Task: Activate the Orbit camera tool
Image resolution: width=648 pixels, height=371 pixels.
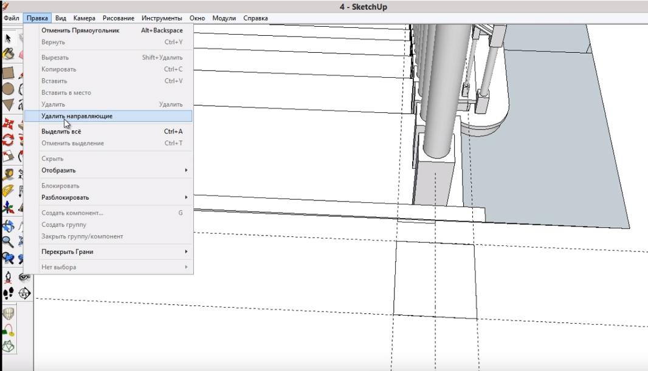Action: (x=9, y=226)
